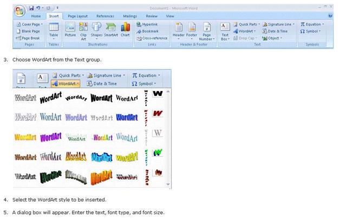Insert a Hyperlink
The height and width of the screenshot is (219, 340).
point(147,24)
